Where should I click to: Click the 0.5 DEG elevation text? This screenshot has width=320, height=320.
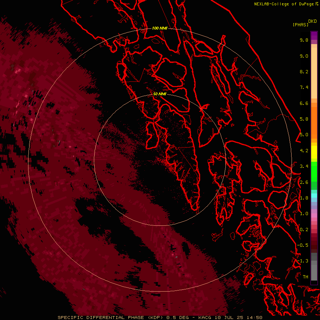(177, 318)
